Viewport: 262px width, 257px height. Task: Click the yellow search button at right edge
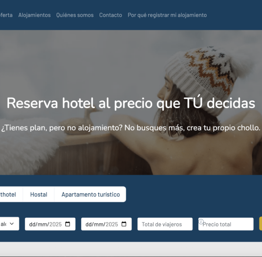(x=261, y=223)
